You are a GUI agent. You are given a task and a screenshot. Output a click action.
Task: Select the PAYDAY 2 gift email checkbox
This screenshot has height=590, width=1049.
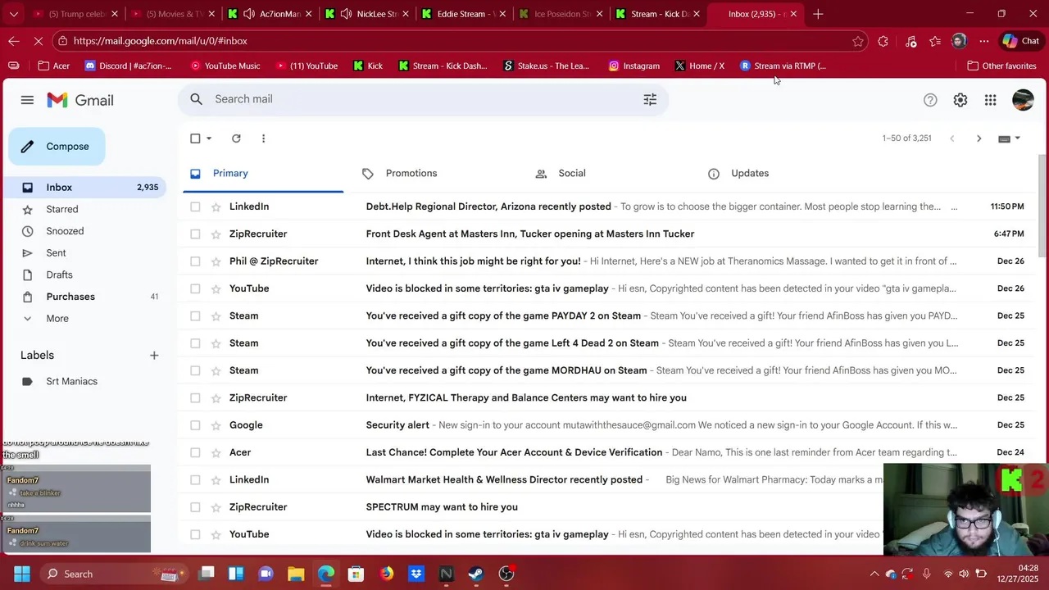pos(195,316)
